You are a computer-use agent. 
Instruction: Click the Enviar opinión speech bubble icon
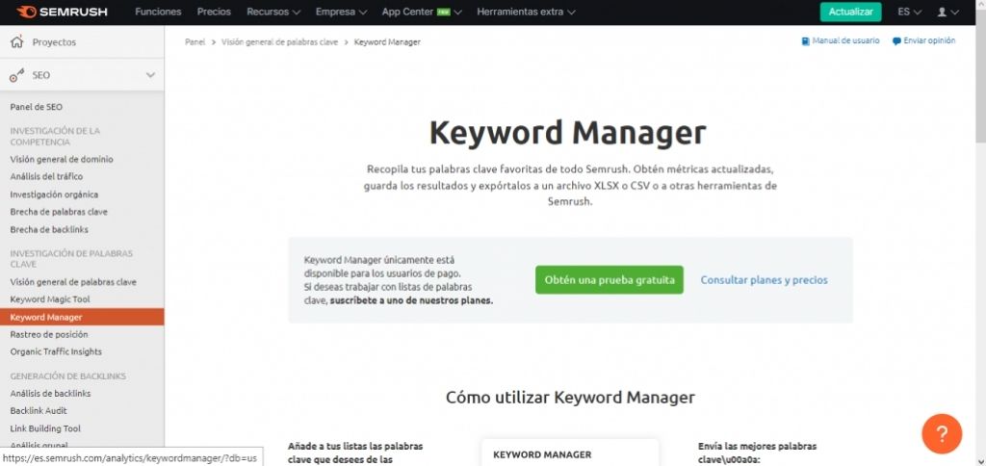[896, 41]
